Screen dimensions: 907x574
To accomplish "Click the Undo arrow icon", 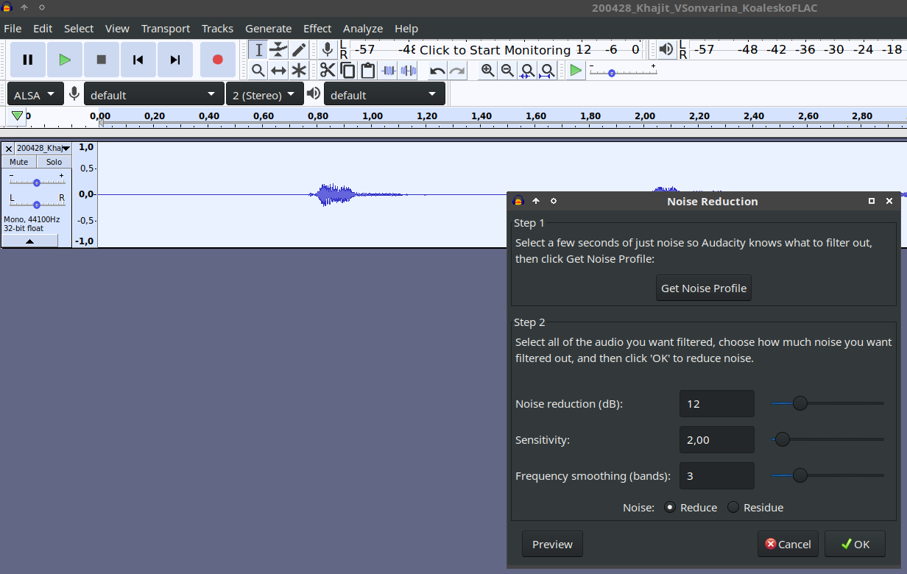I will tap(437, 71).
